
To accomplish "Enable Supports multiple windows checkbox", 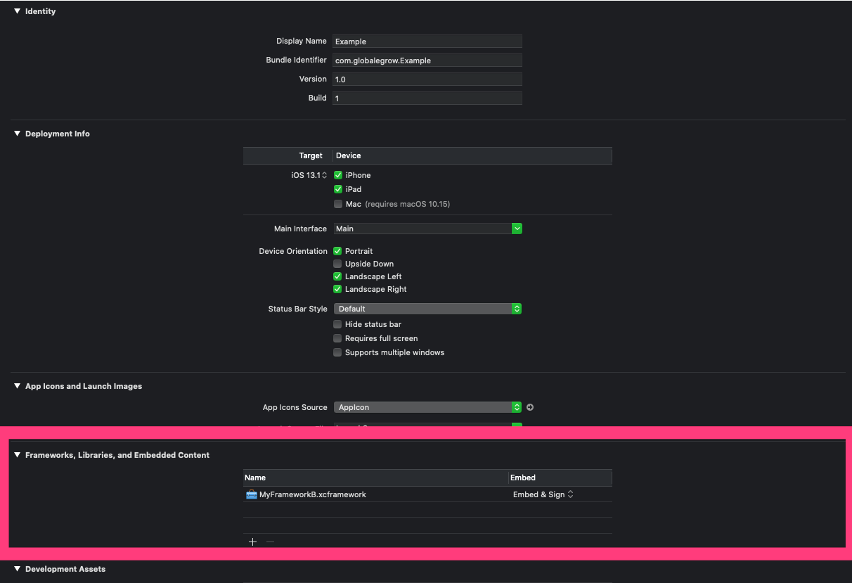I will tap(337, 352).
